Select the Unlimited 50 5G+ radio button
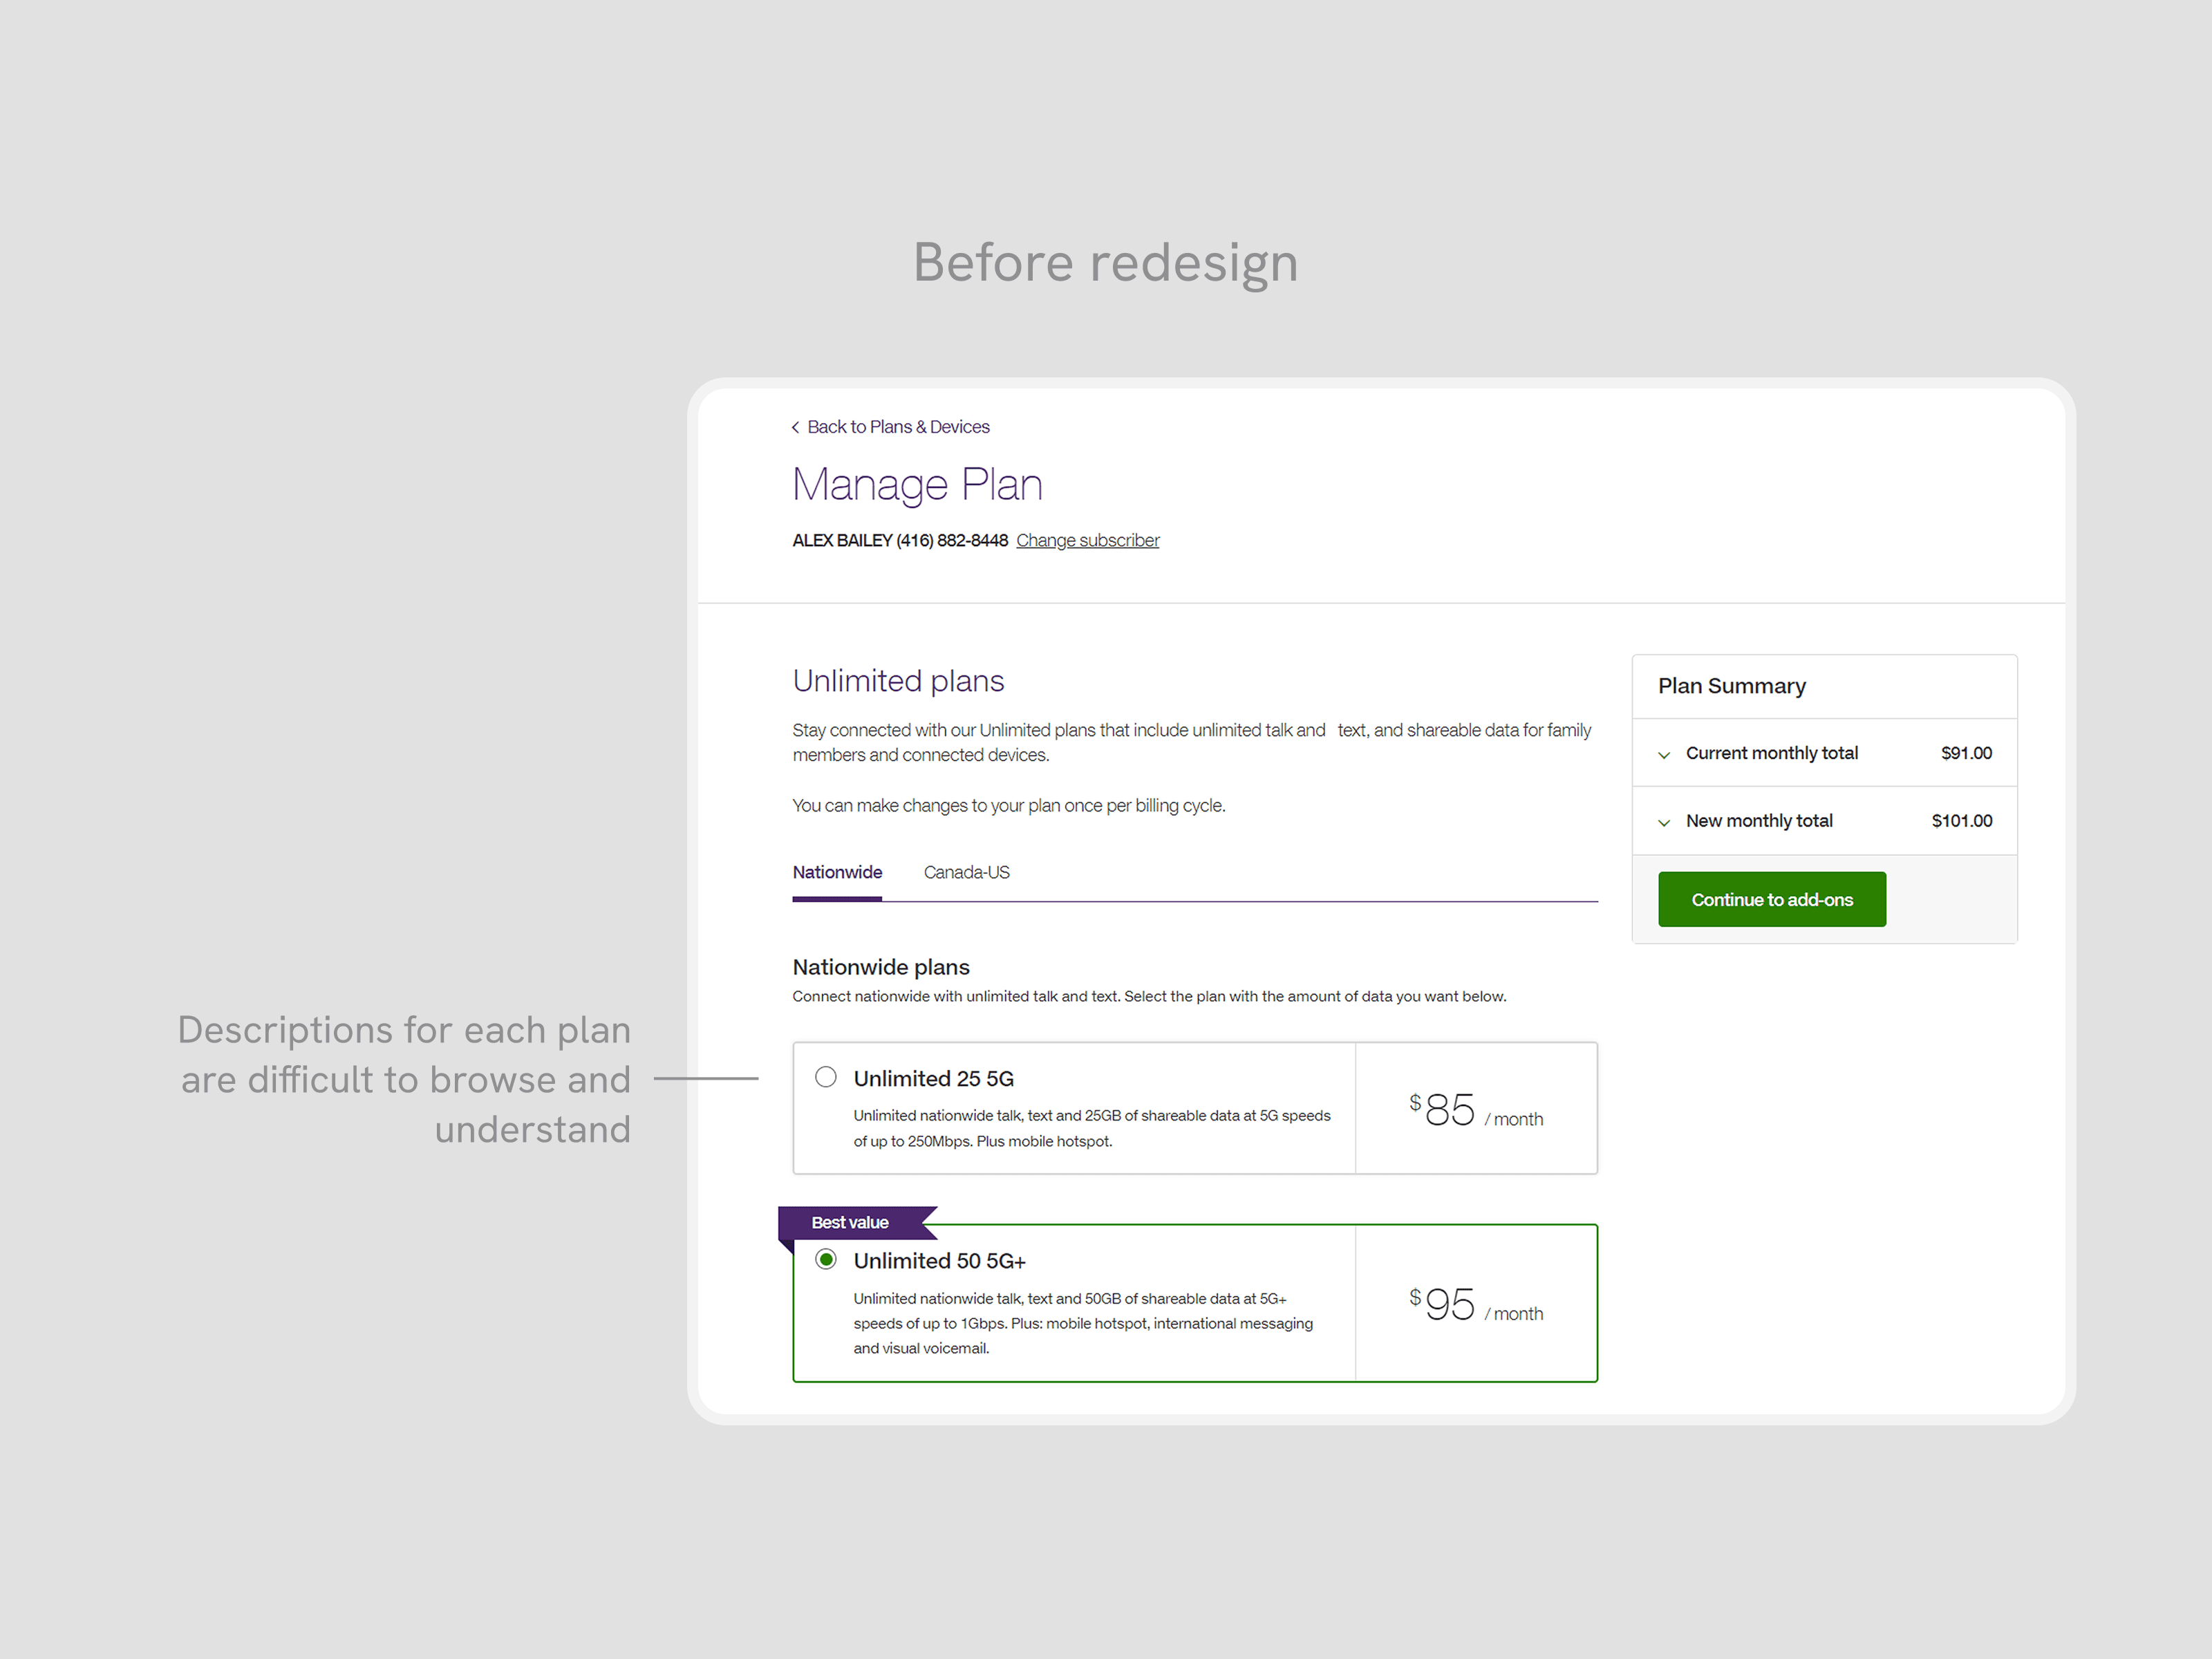 (825, 1259)
